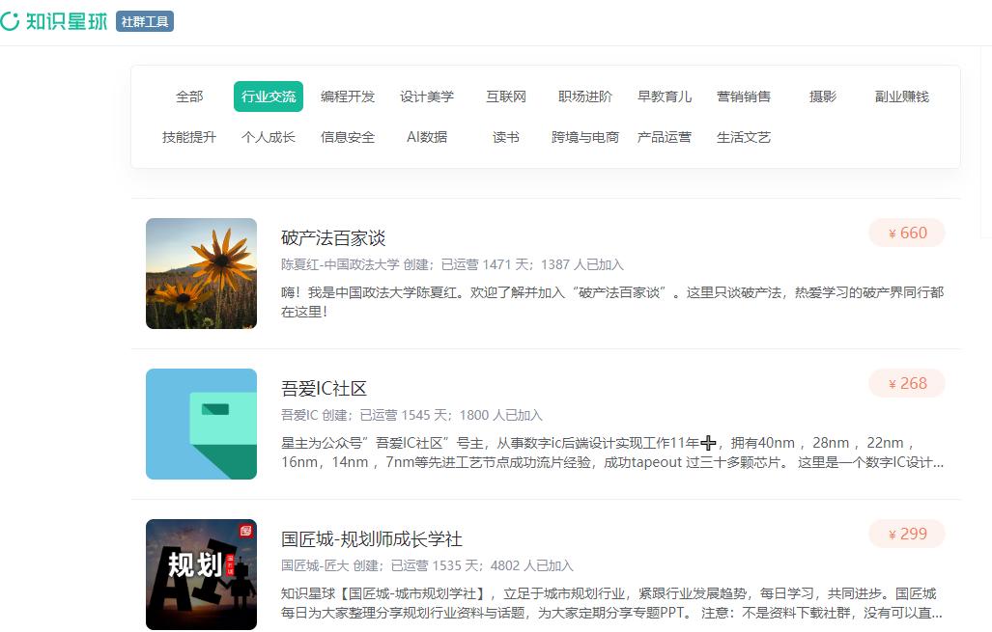Image resolution: width=992 pixels, height=632 pixels.
Task: Select the 全部 category filter
Action: pos(189,96)
